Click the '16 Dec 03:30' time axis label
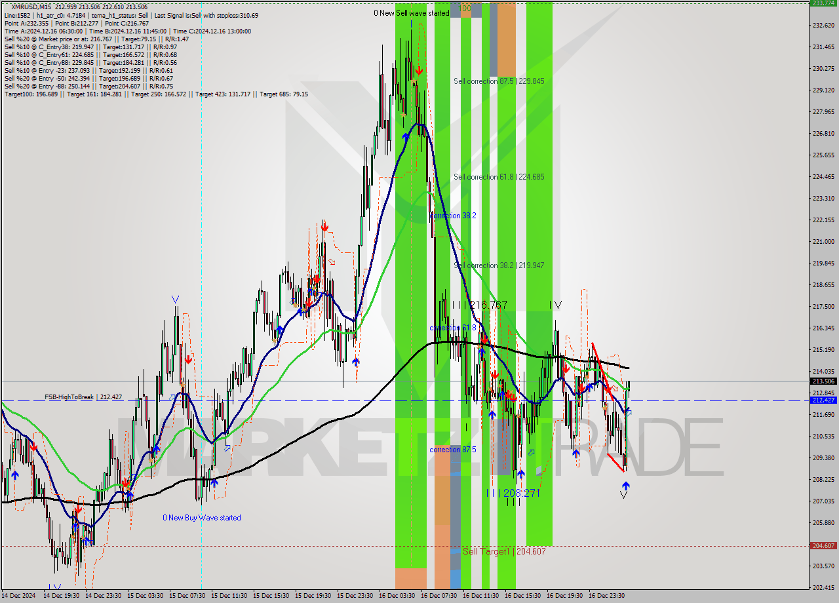The image size is (839, 603). (x=397, y=596)
